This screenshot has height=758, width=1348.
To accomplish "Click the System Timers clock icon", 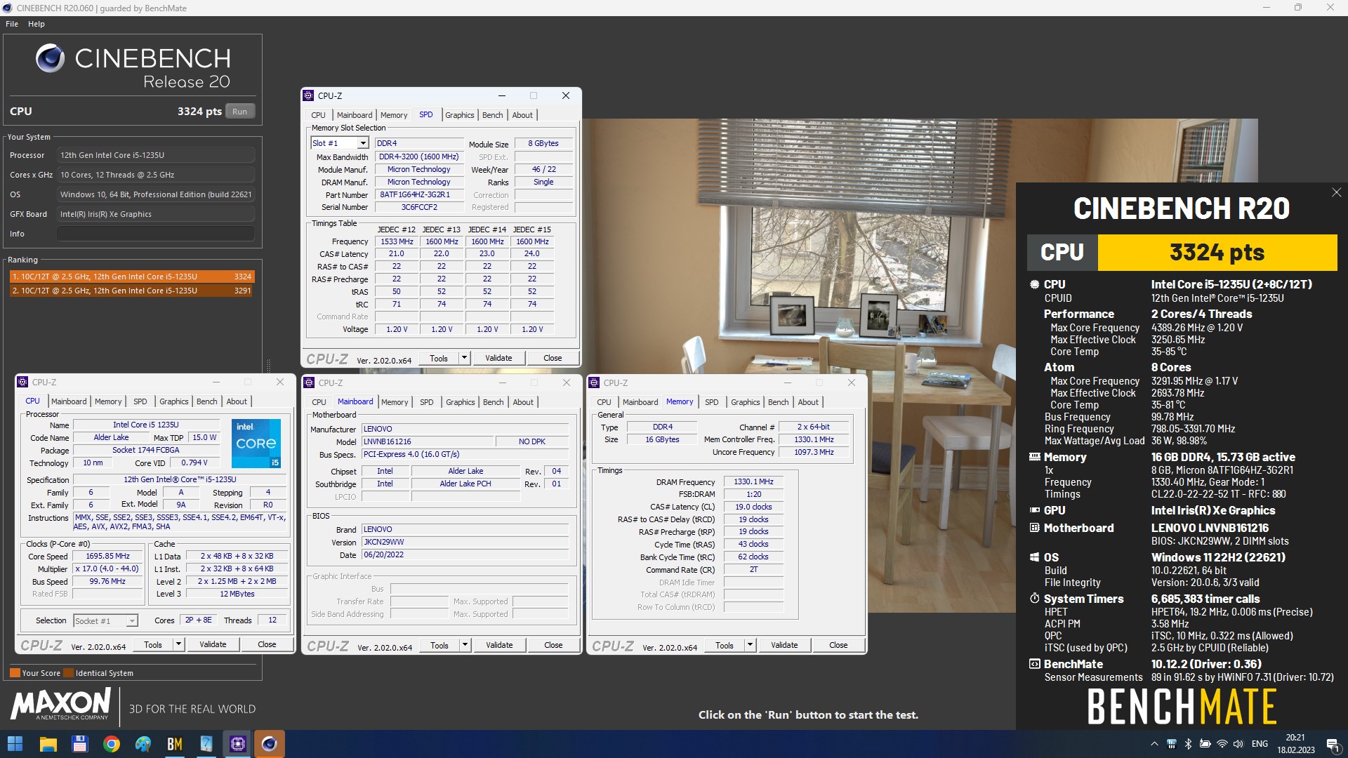I will point(1034,599).
